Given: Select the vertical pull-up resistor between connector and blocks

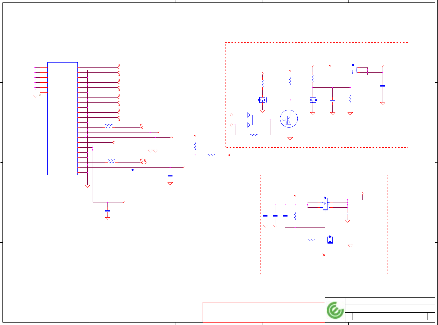Looking at the screenshot, I should click(x=195, y=146).
